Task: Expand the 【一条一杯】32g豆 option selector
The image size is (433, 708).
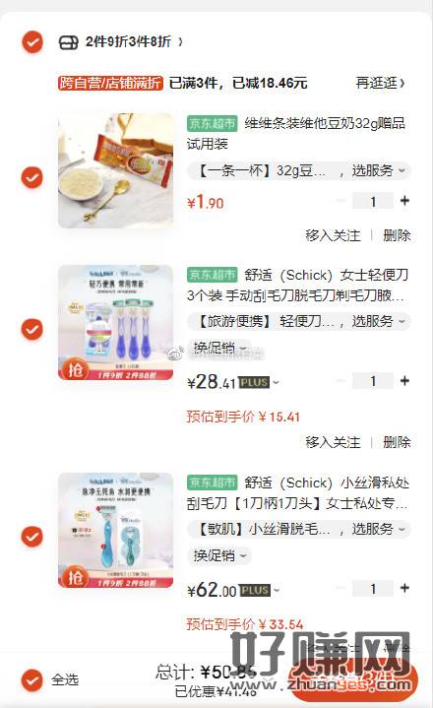Action: coord(298,170)
